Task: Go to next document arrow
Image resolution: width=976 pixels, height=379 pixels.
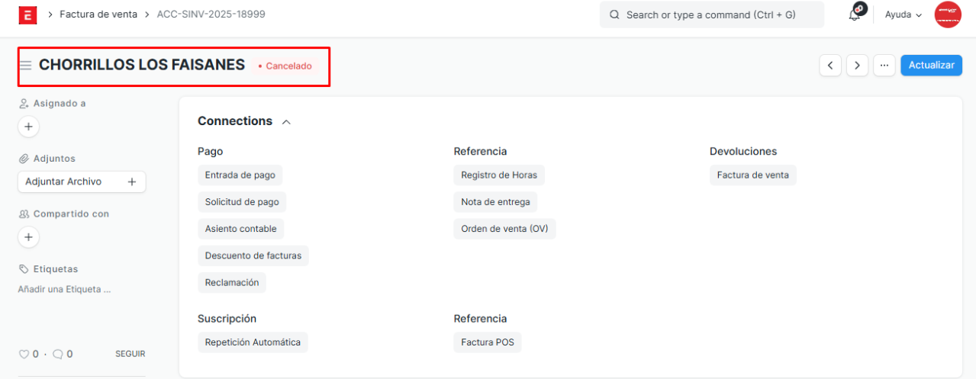Action: 857,66
